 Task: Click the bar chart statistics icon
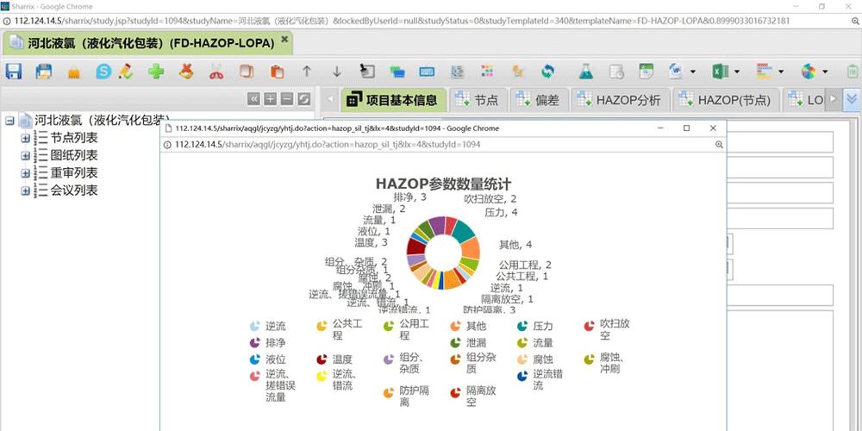(x=764, y=72)
